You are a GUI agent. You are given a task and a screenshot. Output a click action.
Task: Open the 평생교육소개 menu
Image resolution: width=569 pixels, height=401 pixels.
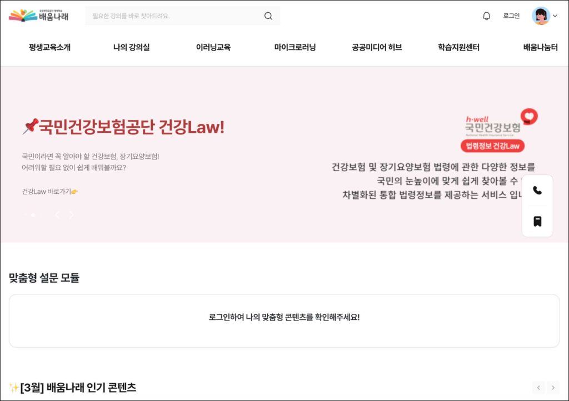(x=49, y=47)
